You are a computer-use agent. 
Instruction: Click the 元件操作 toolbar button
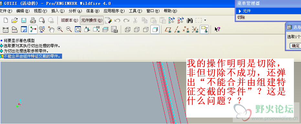[92, 20]
